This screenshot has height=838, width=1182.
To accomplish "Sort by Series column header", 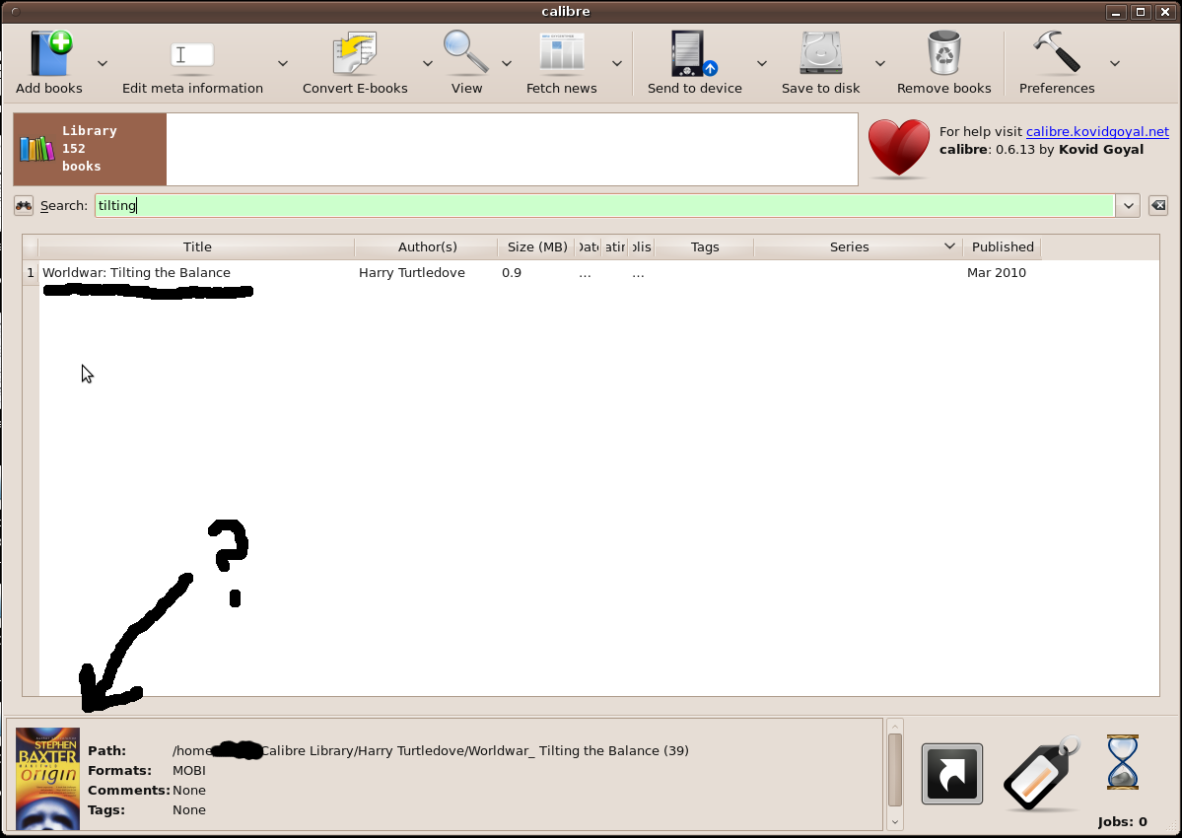I will (x=858, y=247).
